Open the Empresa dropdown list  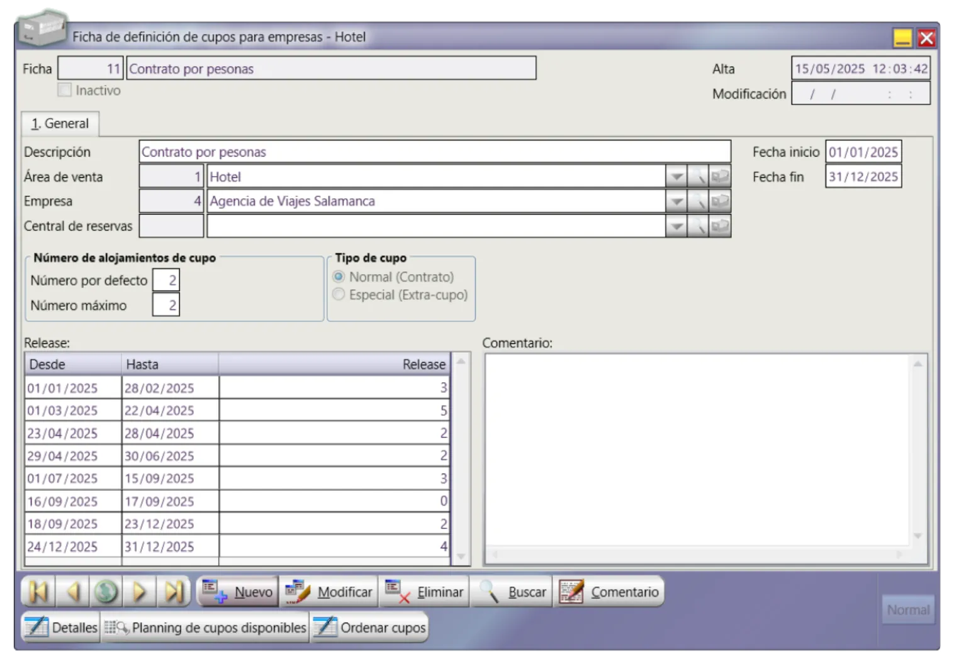pyautogui.click(x=676, y=201)
